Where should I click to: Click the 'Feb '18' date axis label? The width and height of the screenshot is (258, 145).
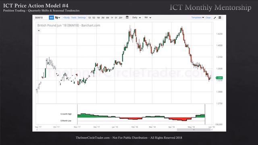point(135,127)
